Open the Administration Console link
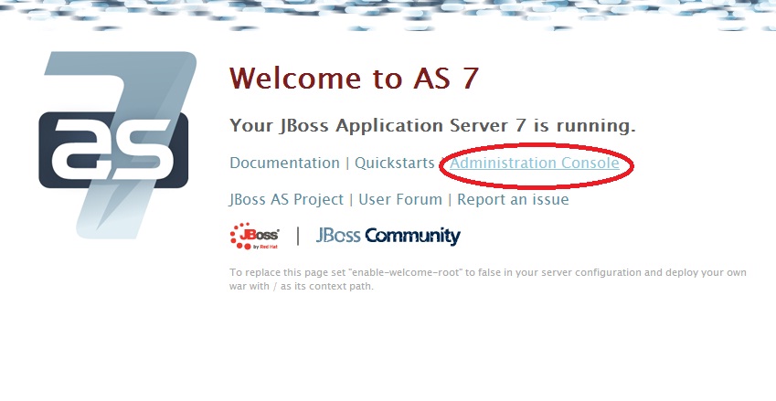 tap(535, 164)
